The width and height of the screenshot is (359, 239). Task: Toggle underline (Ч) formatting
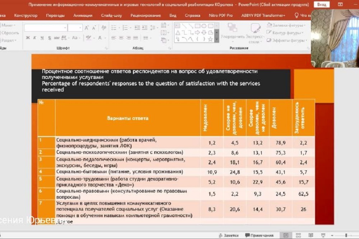pos(42,38)
